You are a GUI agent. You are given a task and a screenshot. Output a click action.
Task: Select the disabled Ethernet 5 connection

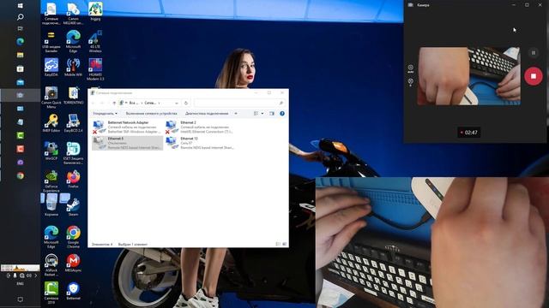(x=127, y=143)
